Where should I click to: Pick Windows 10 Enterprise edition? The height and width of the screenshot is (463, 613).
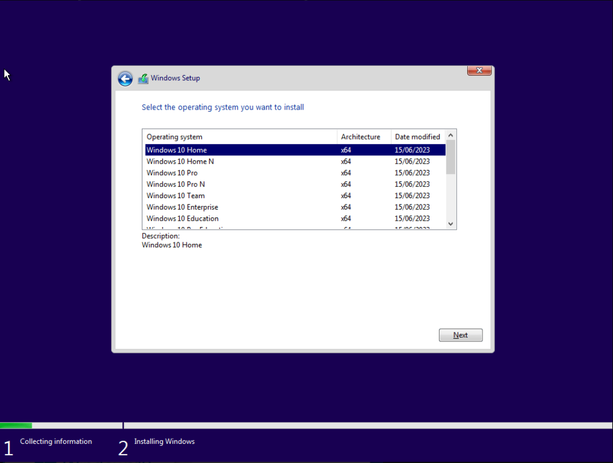click(295, 207)
